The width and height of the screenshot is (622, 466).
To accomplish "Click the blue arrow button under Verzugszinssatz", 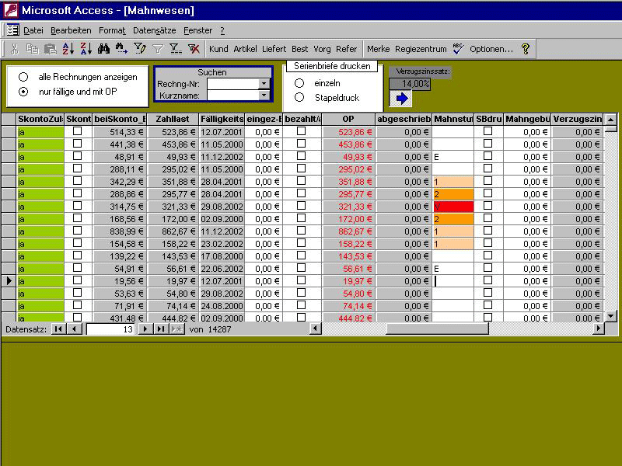I will coord(401,99).
